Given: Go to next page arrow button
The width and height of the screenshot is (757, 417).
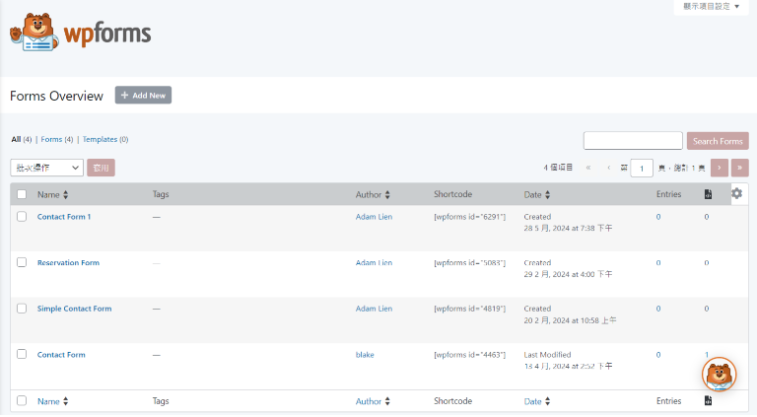Looking at the screenshot, I should (720, 168).
